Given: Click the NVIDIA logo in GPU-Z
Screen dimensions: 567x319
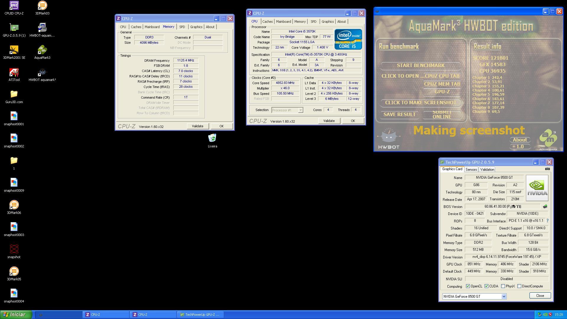Looking at the screenshot, I should (537, 188).
